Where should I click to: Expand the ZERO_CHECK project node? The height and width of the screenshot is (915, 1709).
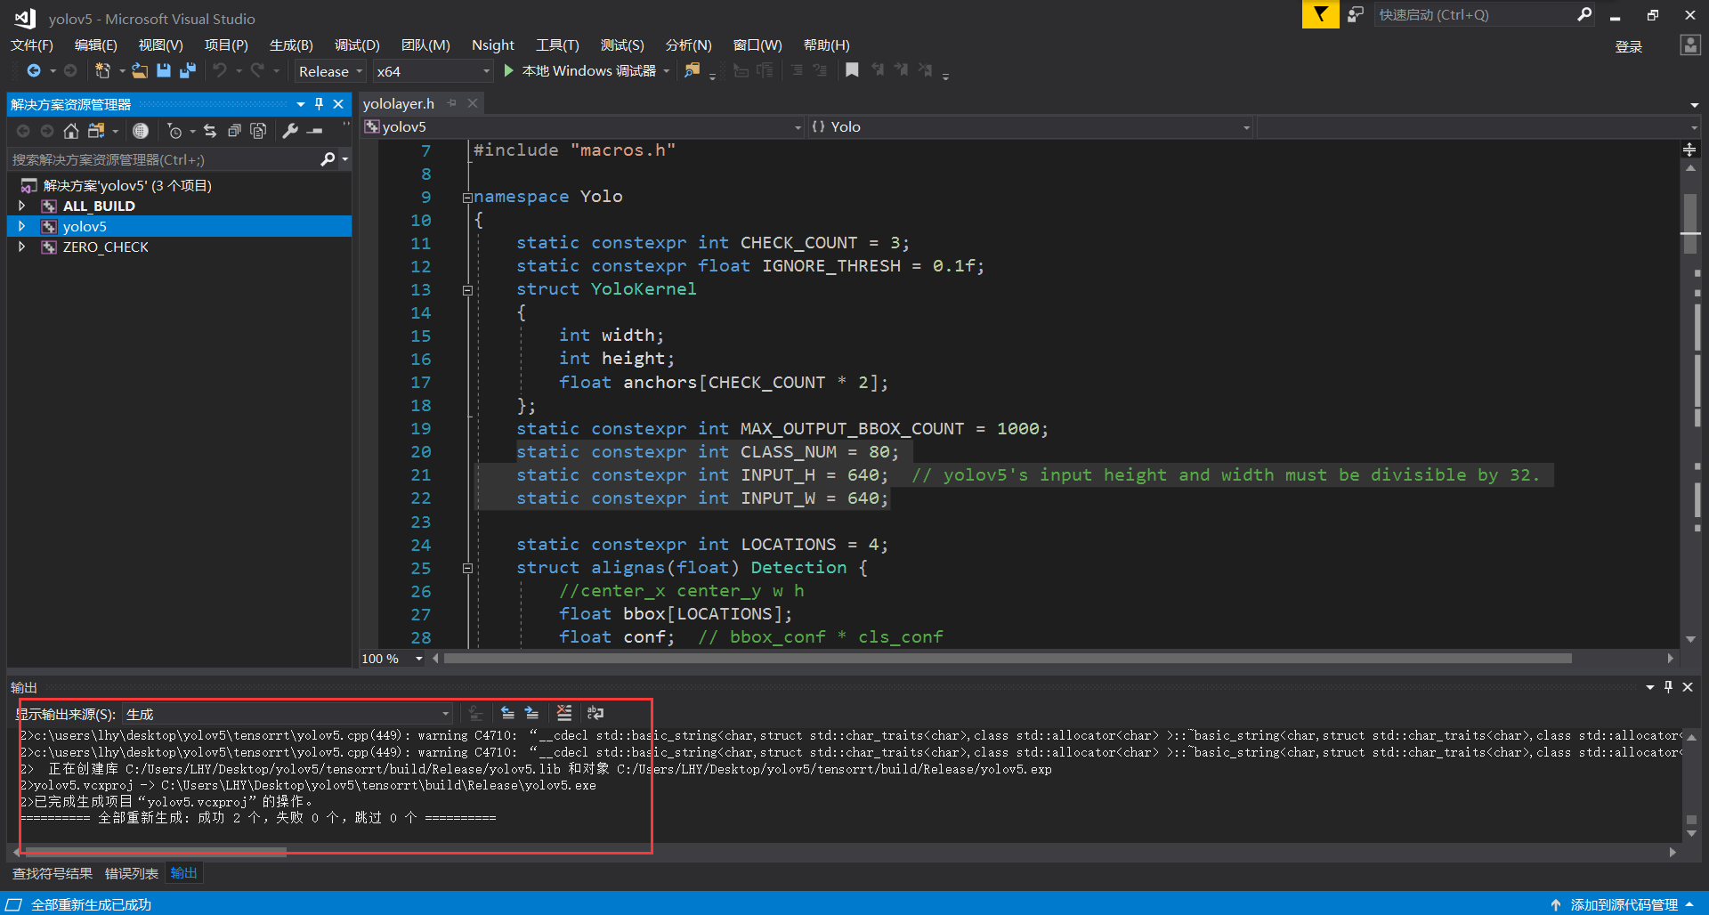pyautogui.click(x=22, y=247)
